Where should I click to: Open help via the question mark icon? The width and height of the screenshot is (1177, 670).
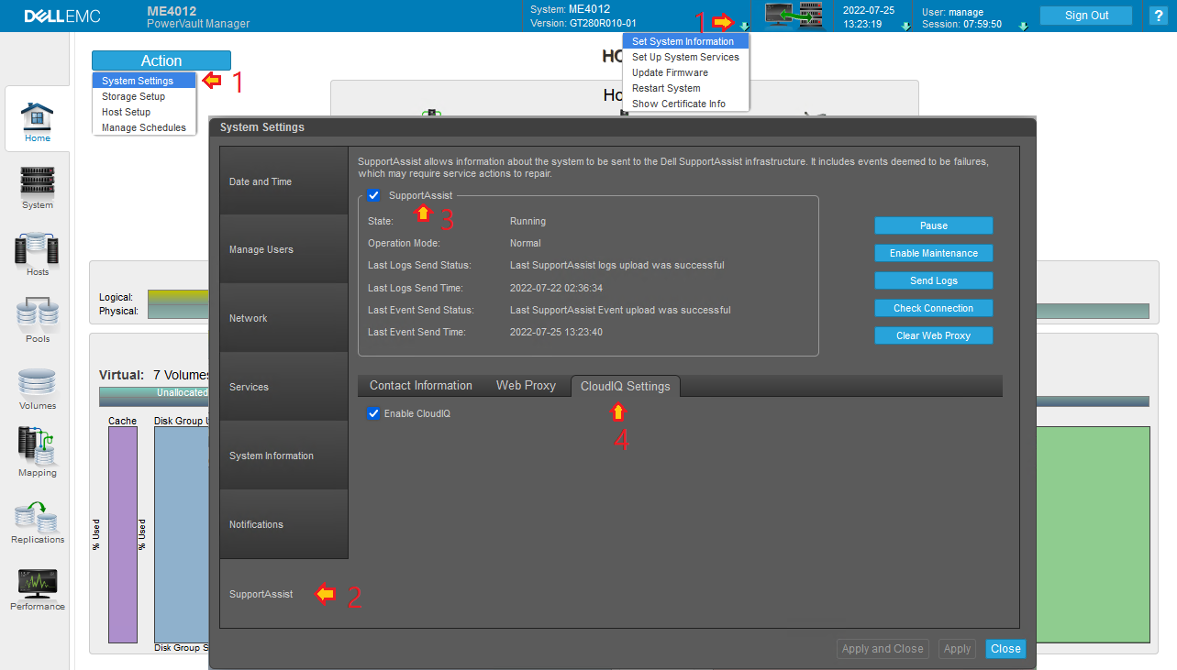(x=1158, y=15)
